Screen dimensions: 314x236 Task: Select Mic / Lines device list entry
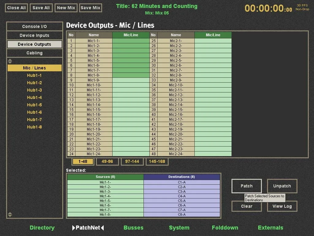tap(34, 68)
